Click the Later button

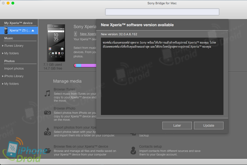pos(177,125)
